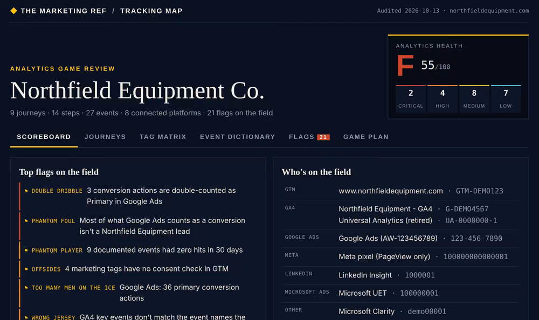This screenshot has width=539, height=320.
Task: Open the Flags tab
Action: pos(309,137)
